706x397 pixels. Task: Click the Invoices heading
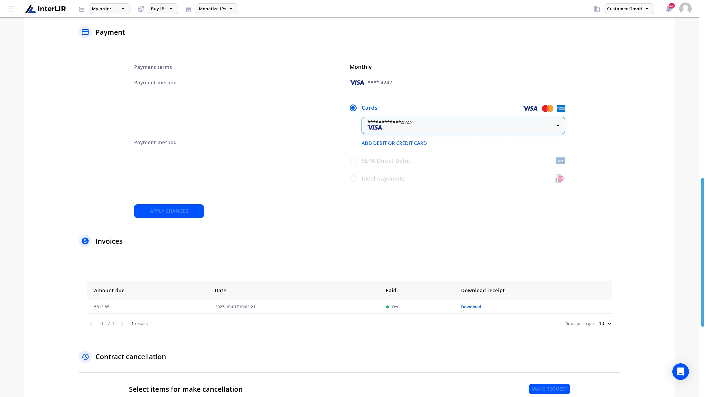click(109, 241)
